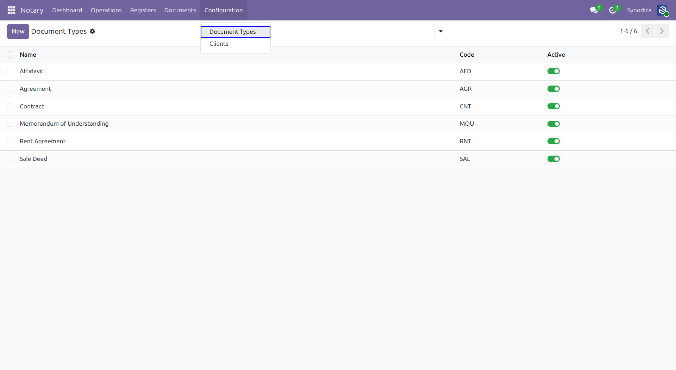
Task: Go to the next page arrow
Action: click(662, 31)
